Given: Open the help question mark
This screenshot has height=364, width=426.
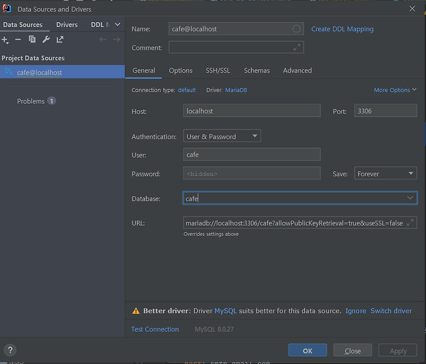Looking at the screenshot, I should (x=10, y=350).
